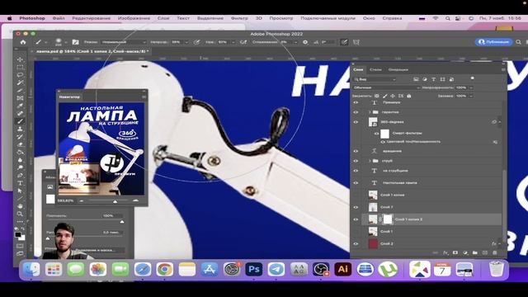Select the Brush tool in the left toolbar
Screen dimensions: 528x297
20,121
